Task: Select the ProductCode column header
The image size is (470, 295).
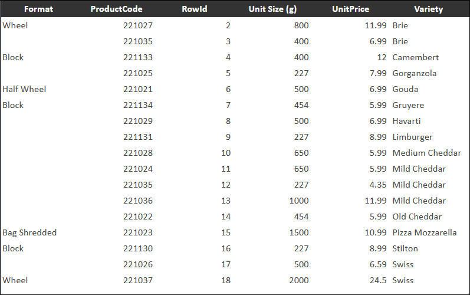Action: [116, 9]
